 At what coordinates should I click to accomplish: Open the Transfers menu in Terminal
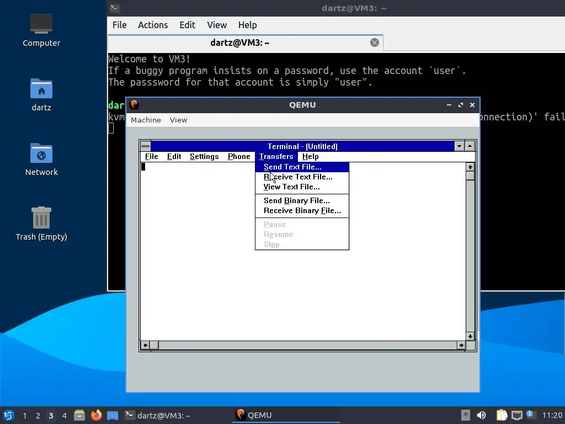click(276, 156)
